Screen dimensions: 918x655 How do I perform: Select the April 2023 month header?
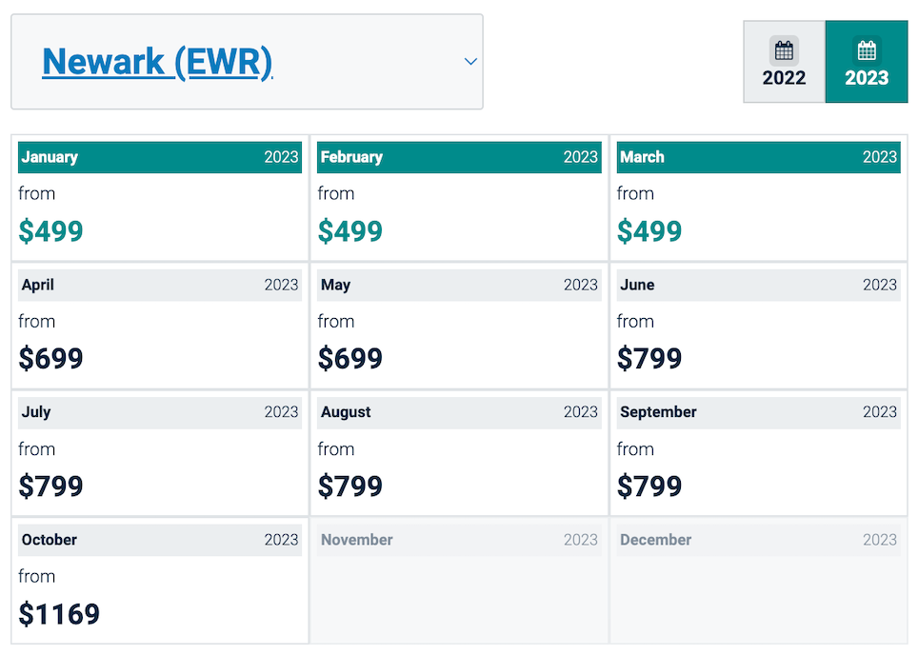160,285
